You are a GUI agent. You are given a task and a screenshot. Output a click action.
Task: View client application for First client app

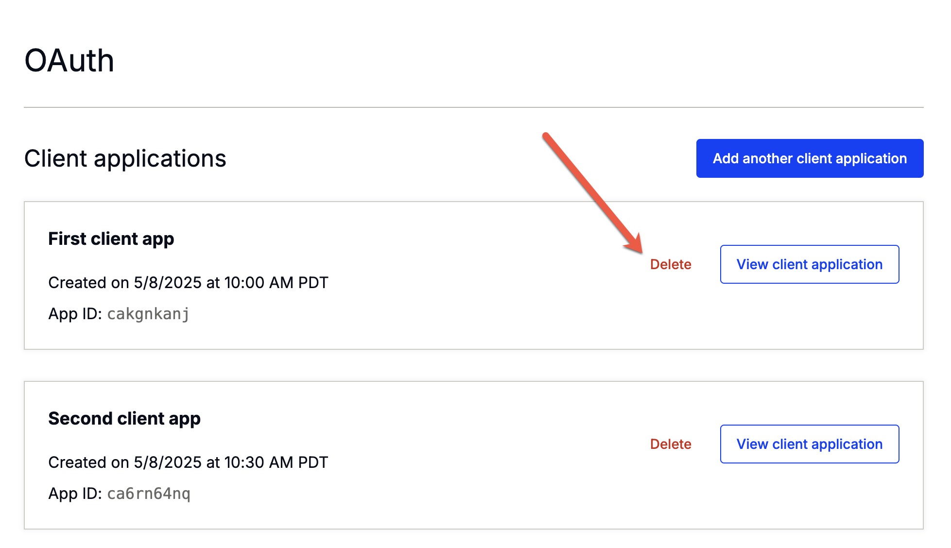(x=810, y=264)
